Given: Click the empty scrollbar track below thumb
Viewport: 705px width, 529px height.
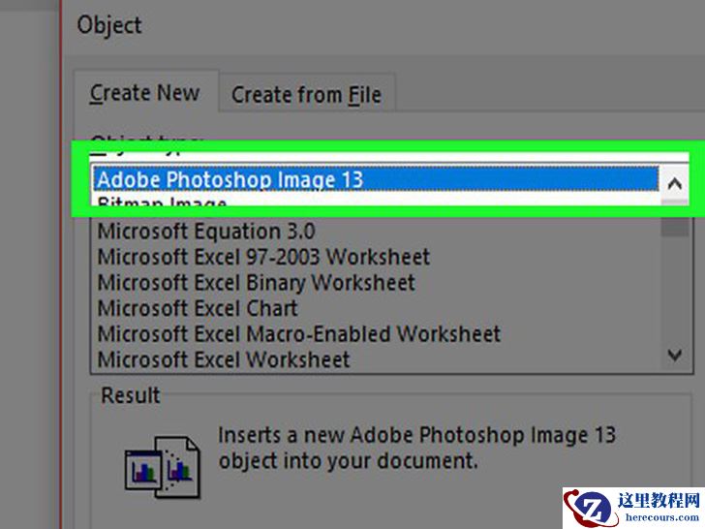Looking at the screenshot, I should [675, 291].
